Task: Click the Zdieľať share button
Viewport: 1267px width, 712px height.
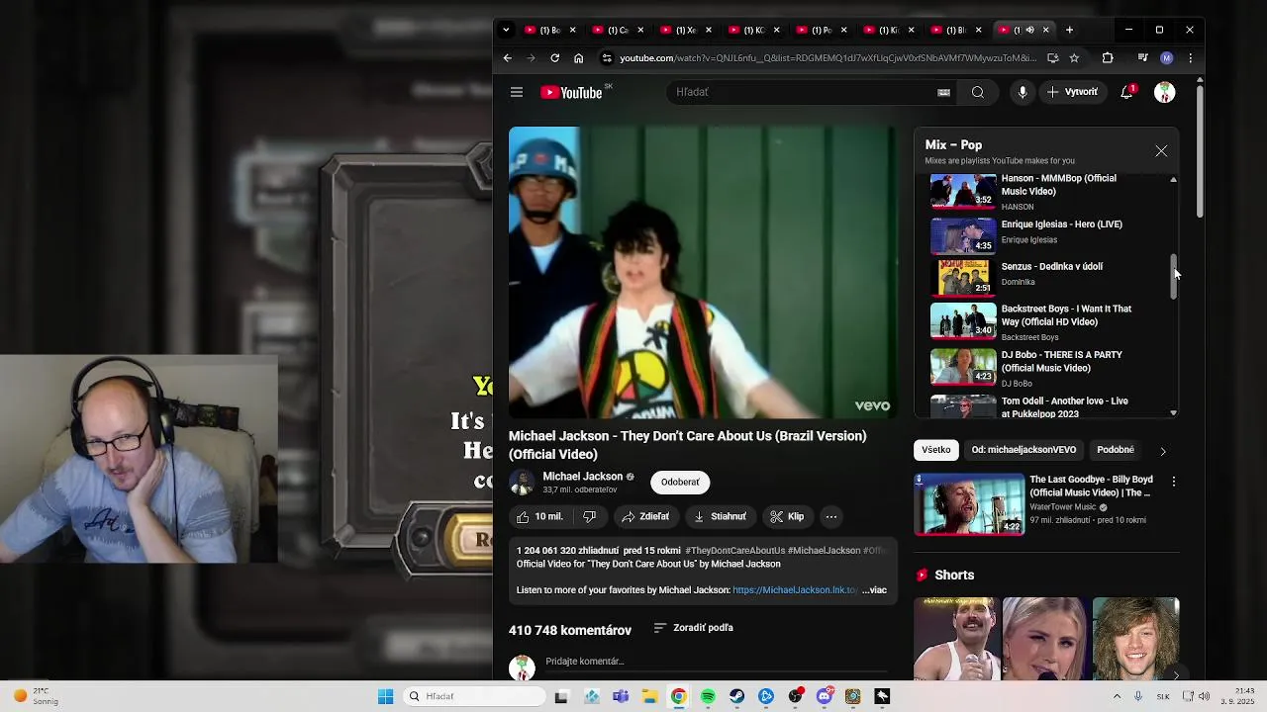Action: click(645, 516)
